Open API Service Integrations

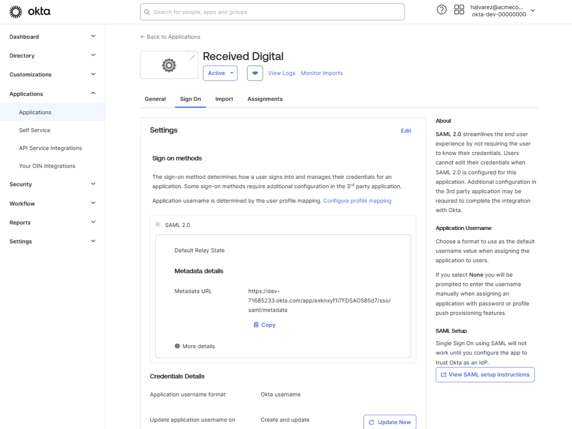point(50,148)
